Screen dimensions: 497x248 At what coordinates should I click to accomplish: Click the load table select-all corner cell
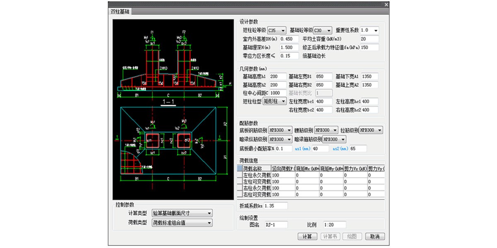pos(240,169)
